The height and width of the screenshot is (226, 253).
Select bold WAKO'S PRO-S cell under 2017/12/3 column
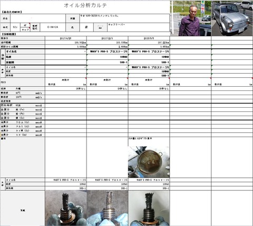coord(108,52)
